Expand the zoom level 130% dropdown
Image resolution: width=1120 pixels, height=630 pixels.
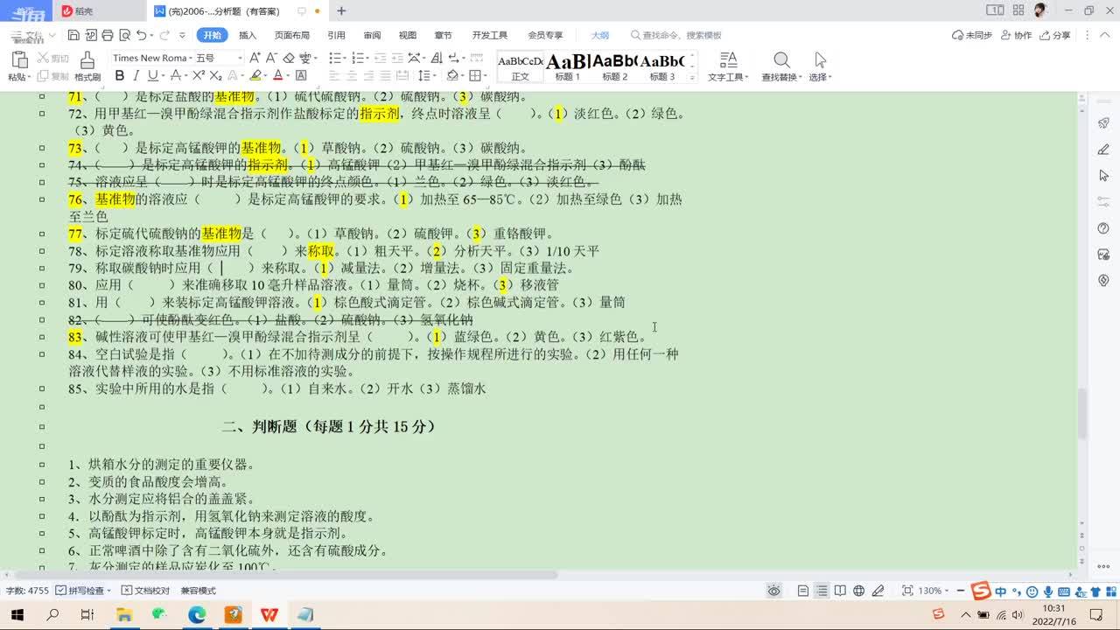click(x=934, y=591)
